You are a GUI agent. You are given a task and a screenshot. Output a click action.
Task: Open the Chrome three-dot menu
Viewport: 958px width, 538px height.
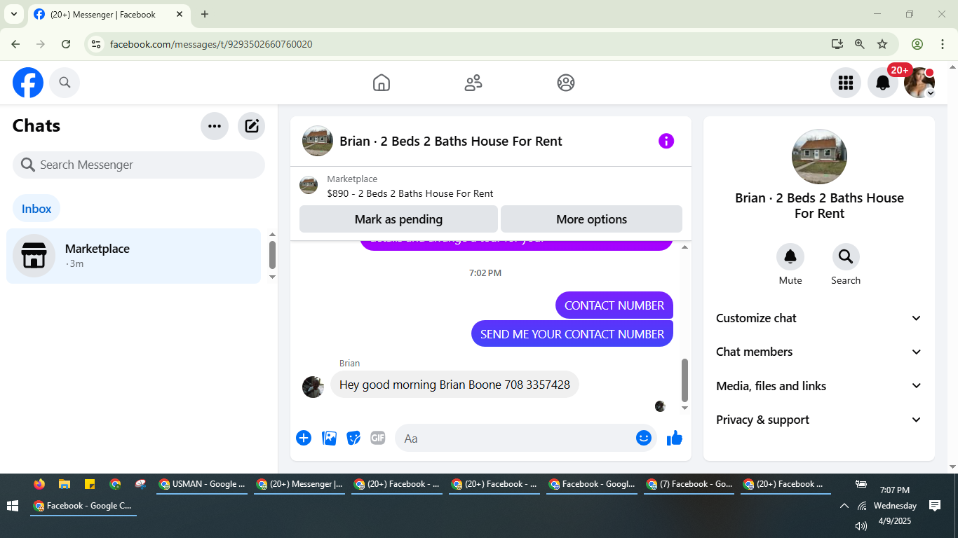click(x=943, y=44)
